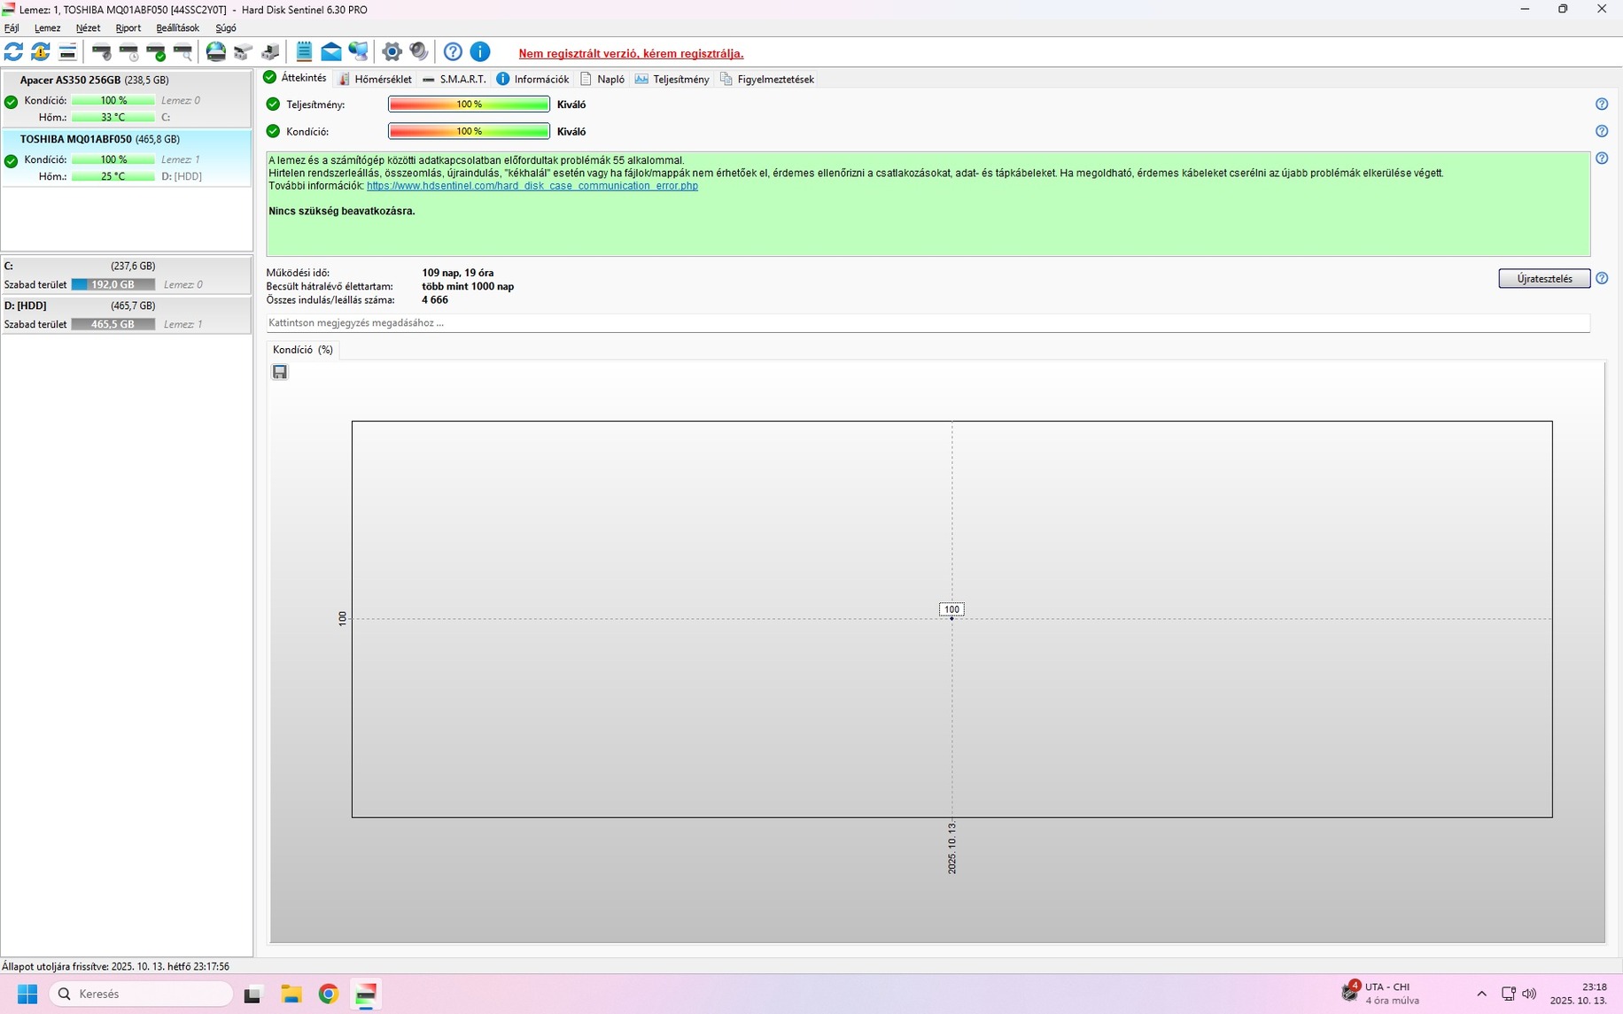Click the blue info circle toolbar icon

tap(480, 52)
